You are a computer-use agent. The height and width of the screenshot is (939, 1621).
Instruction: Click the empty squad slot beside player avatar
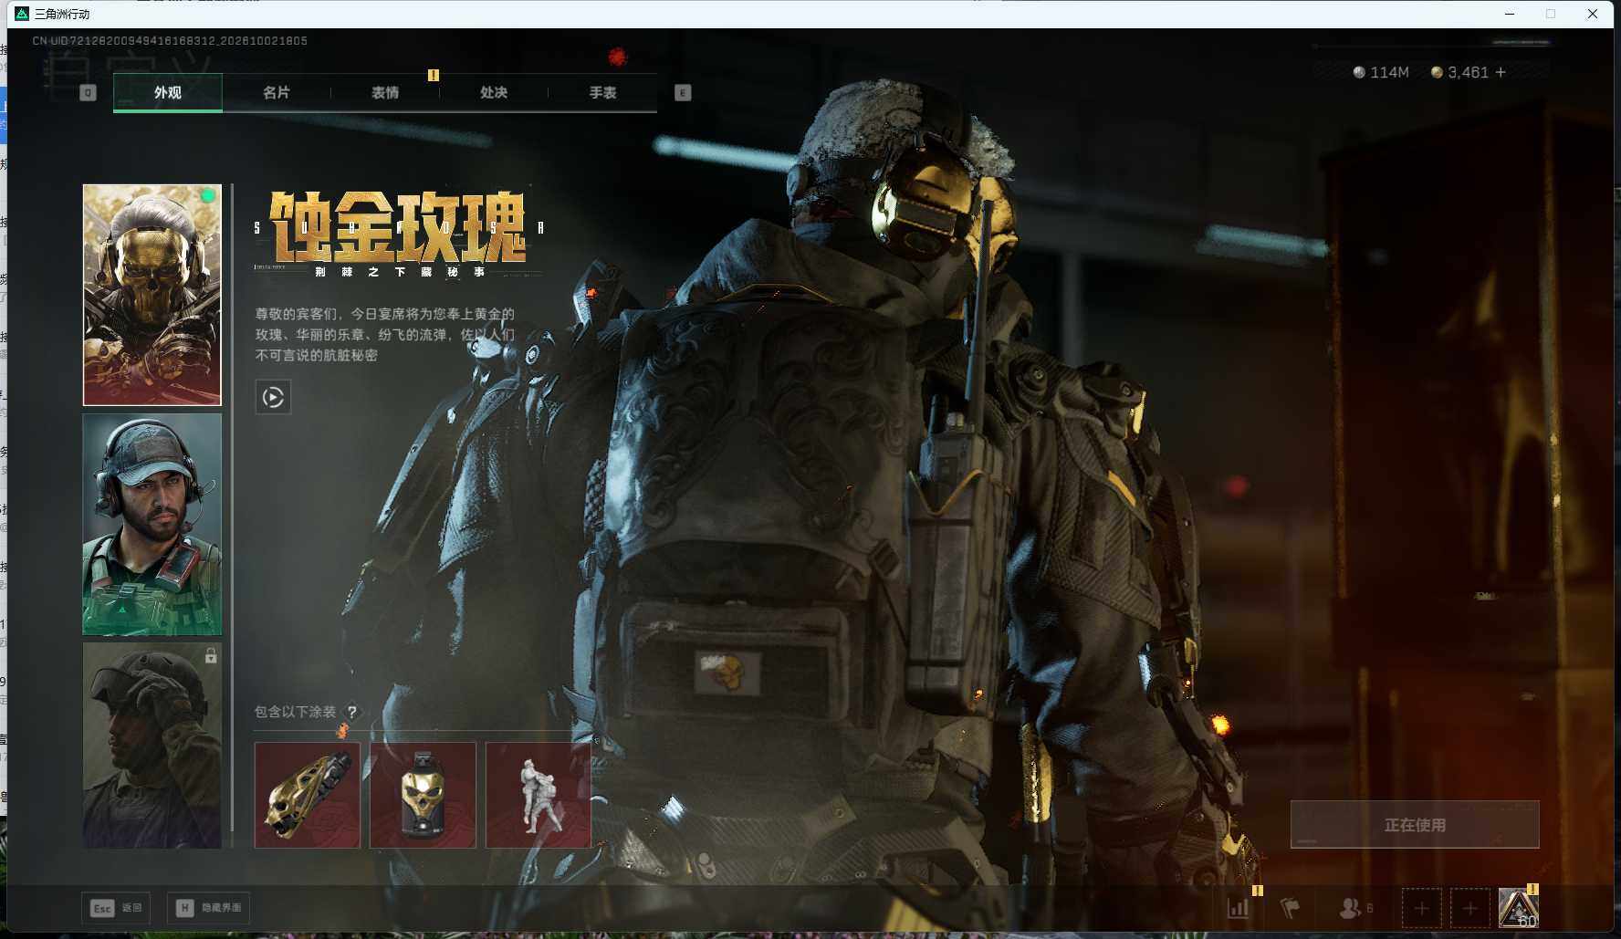click(1469, 909)
